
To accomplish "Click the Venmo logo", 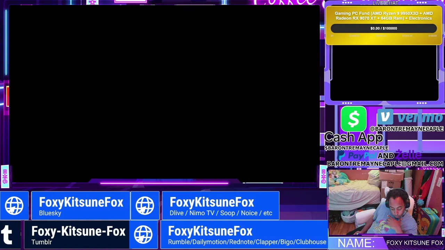I will click(x=410, y=117).
